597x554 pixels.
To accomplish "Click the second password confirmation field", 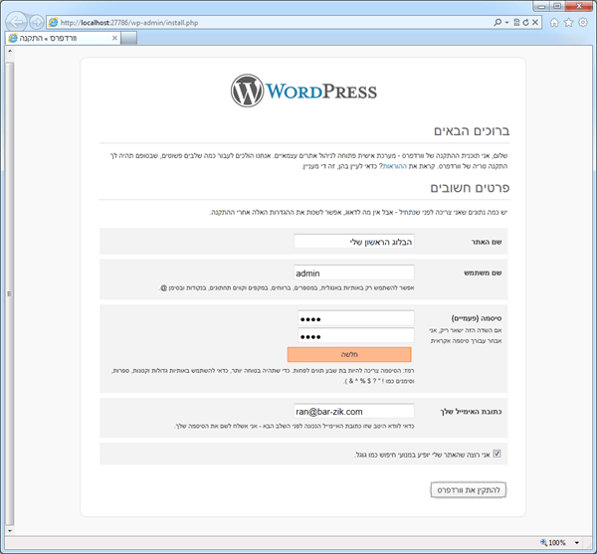I will pos(355,335).
